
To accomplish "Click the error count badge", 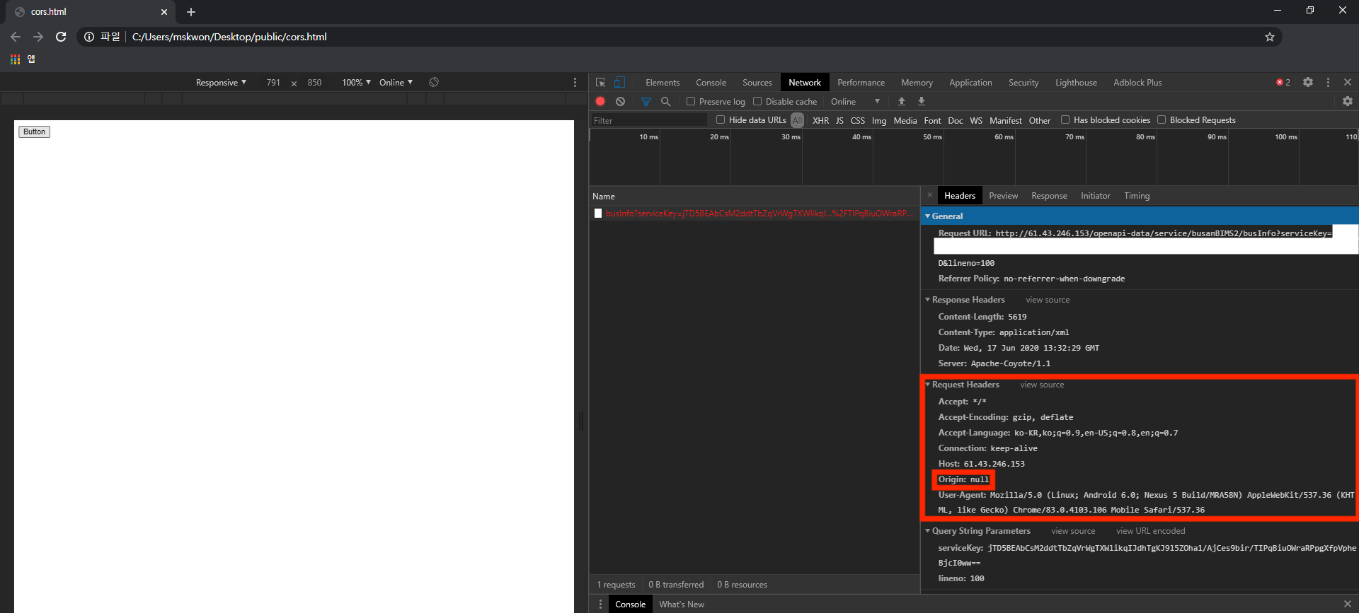I will [1283, 82].
